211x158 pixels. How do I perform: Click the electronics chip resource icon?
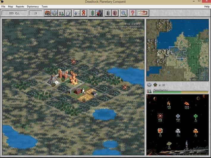(x=169, y=144)
